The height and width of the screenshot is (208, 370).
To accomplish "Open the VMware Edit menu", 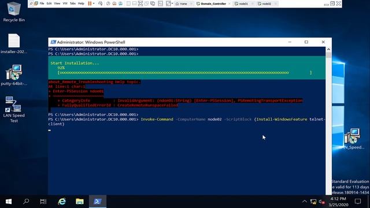I will [49, 3].
